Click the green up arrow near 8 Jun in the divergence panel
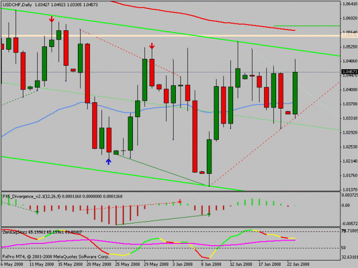The image size is (358, 268). click(208, 214)
